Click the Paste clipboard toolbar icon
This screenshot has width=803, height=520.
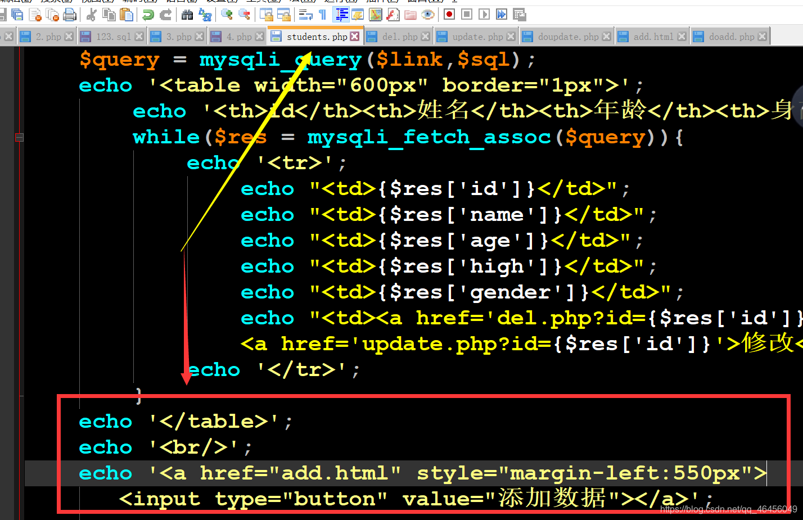[x=127, y=15]
